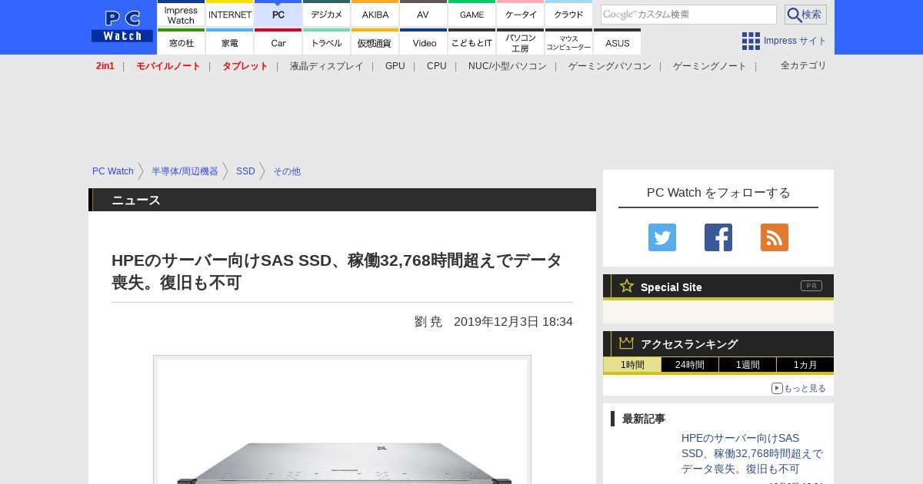The width and height of the screenshot is (923, 484).
Task: Open the モバイルノート category link
Action: 168,66
